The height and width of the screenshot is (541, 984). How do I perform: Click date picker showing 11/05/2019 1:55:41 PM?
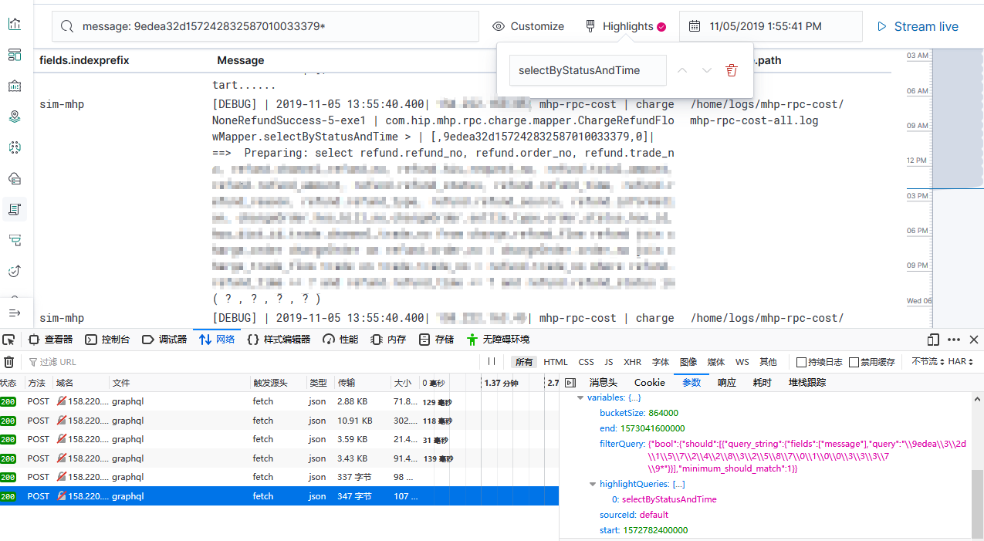(x=770, y=26)
